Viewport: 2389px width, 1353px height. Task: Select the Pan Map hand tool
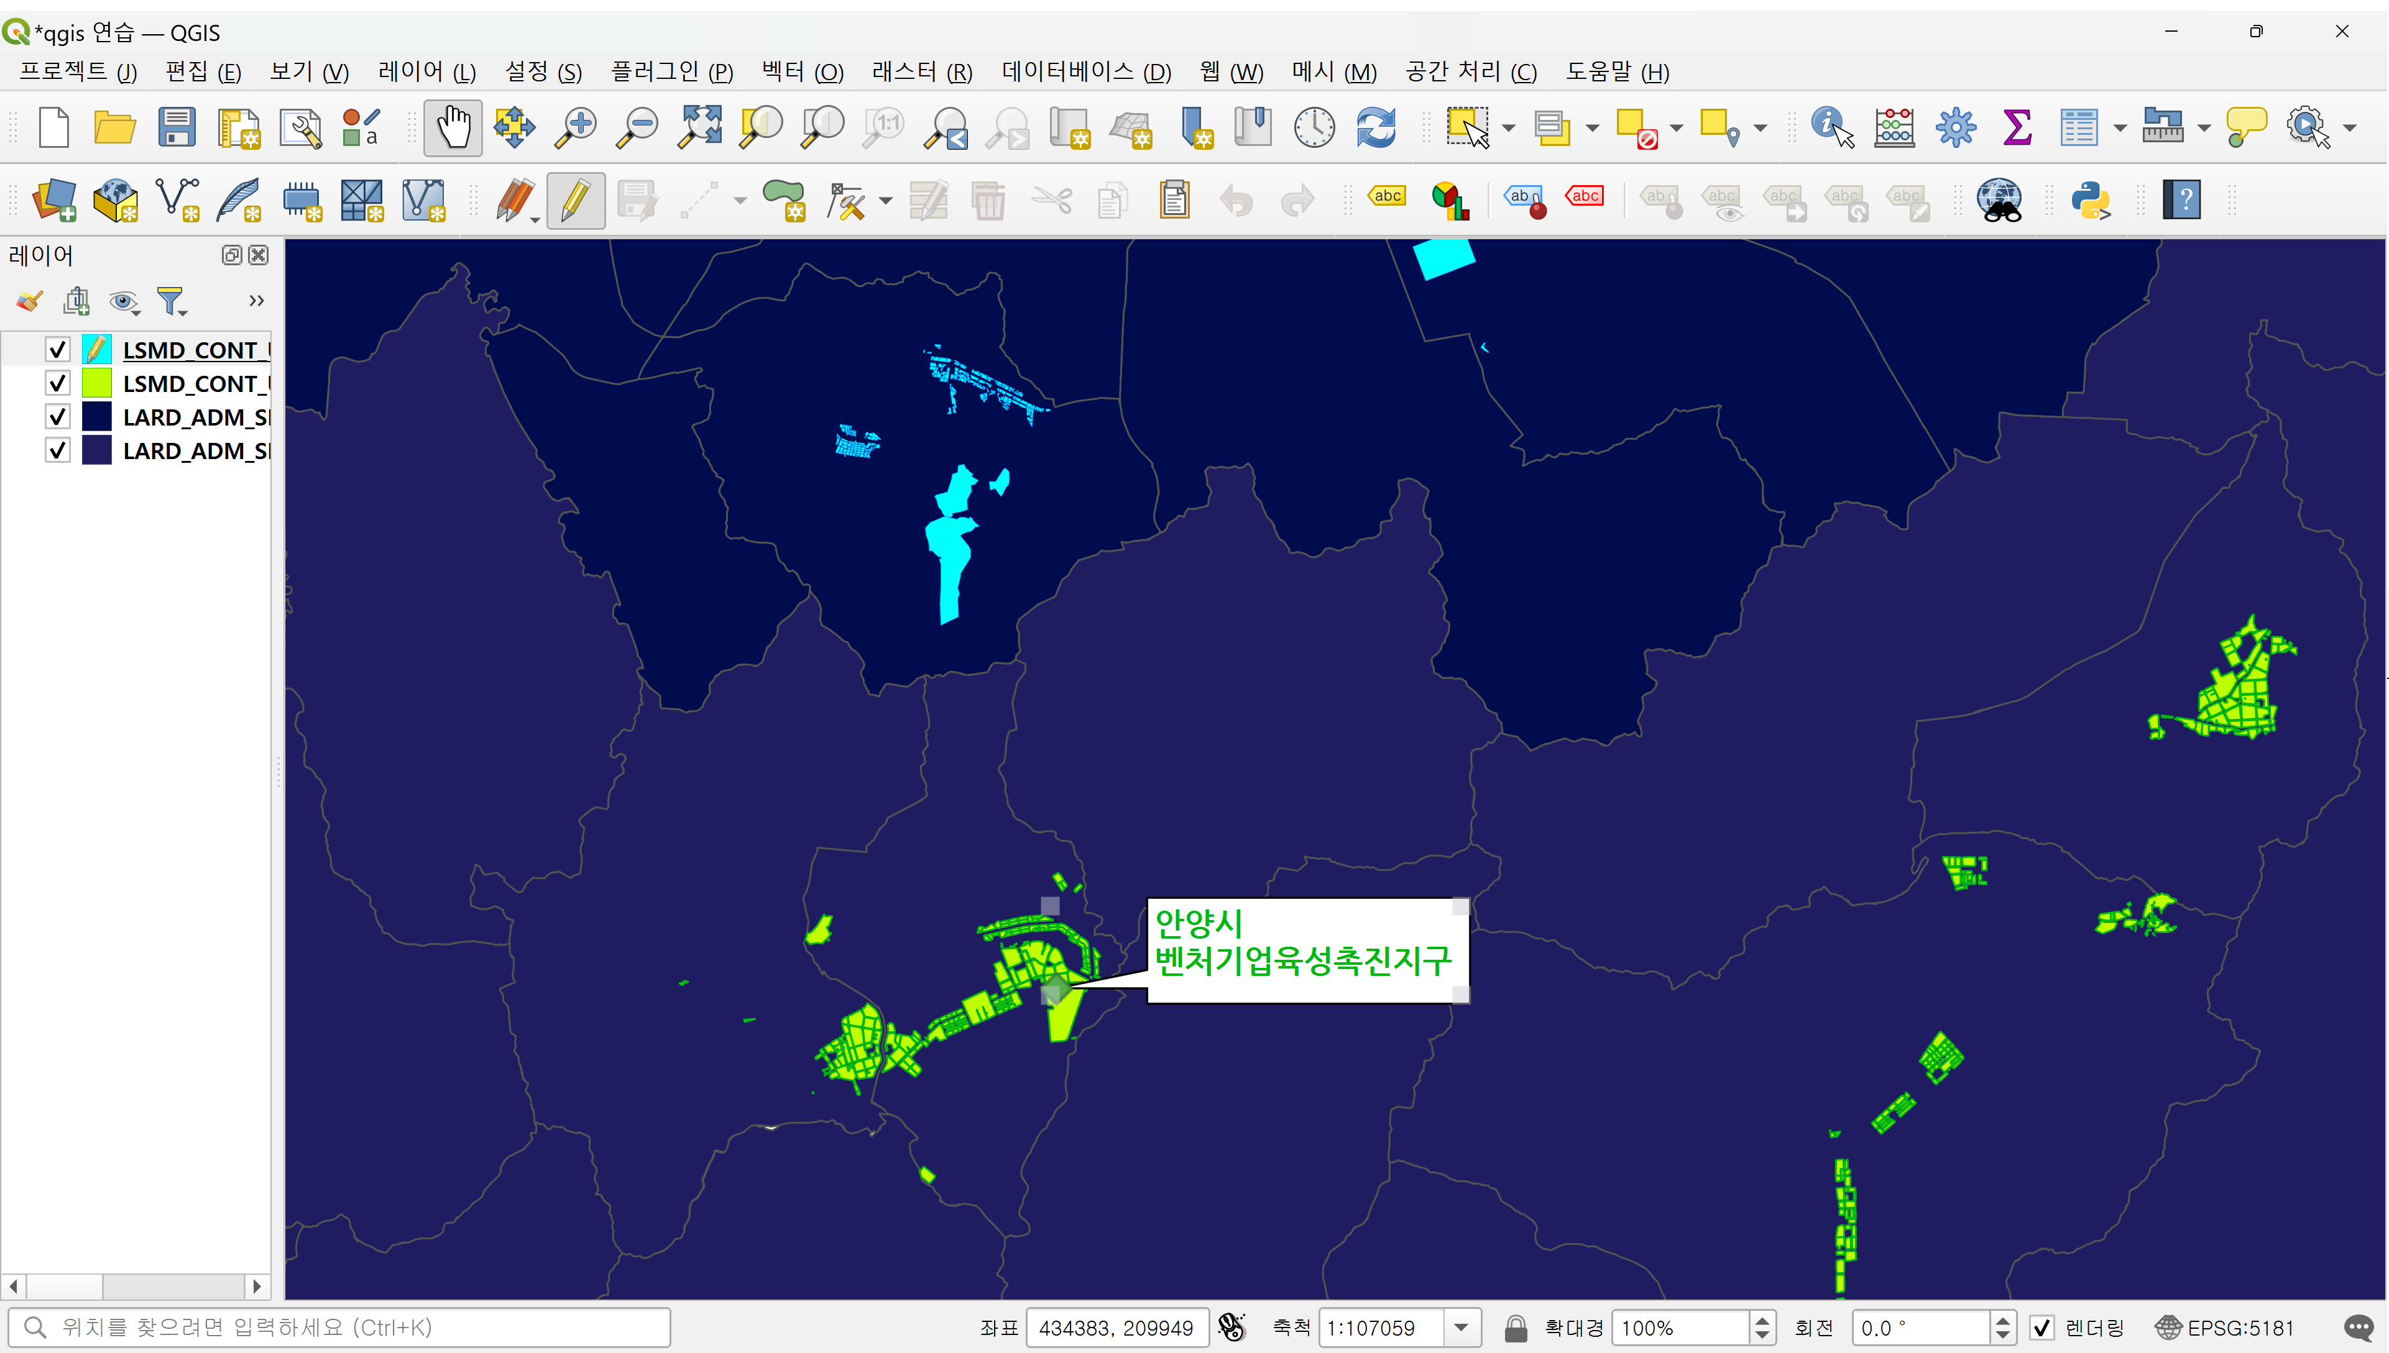coord(453,127)
